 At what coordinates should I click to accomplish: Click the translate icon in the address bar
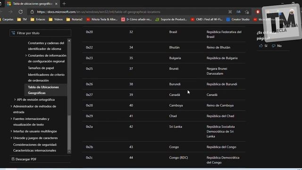238,12
